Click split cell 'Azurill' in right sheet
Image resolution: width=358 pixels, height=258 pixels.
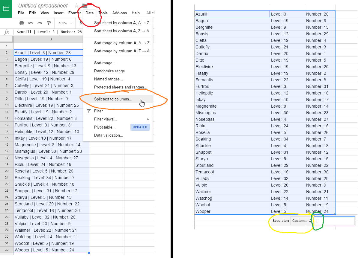pyautogui.click(x=232, y=14)
